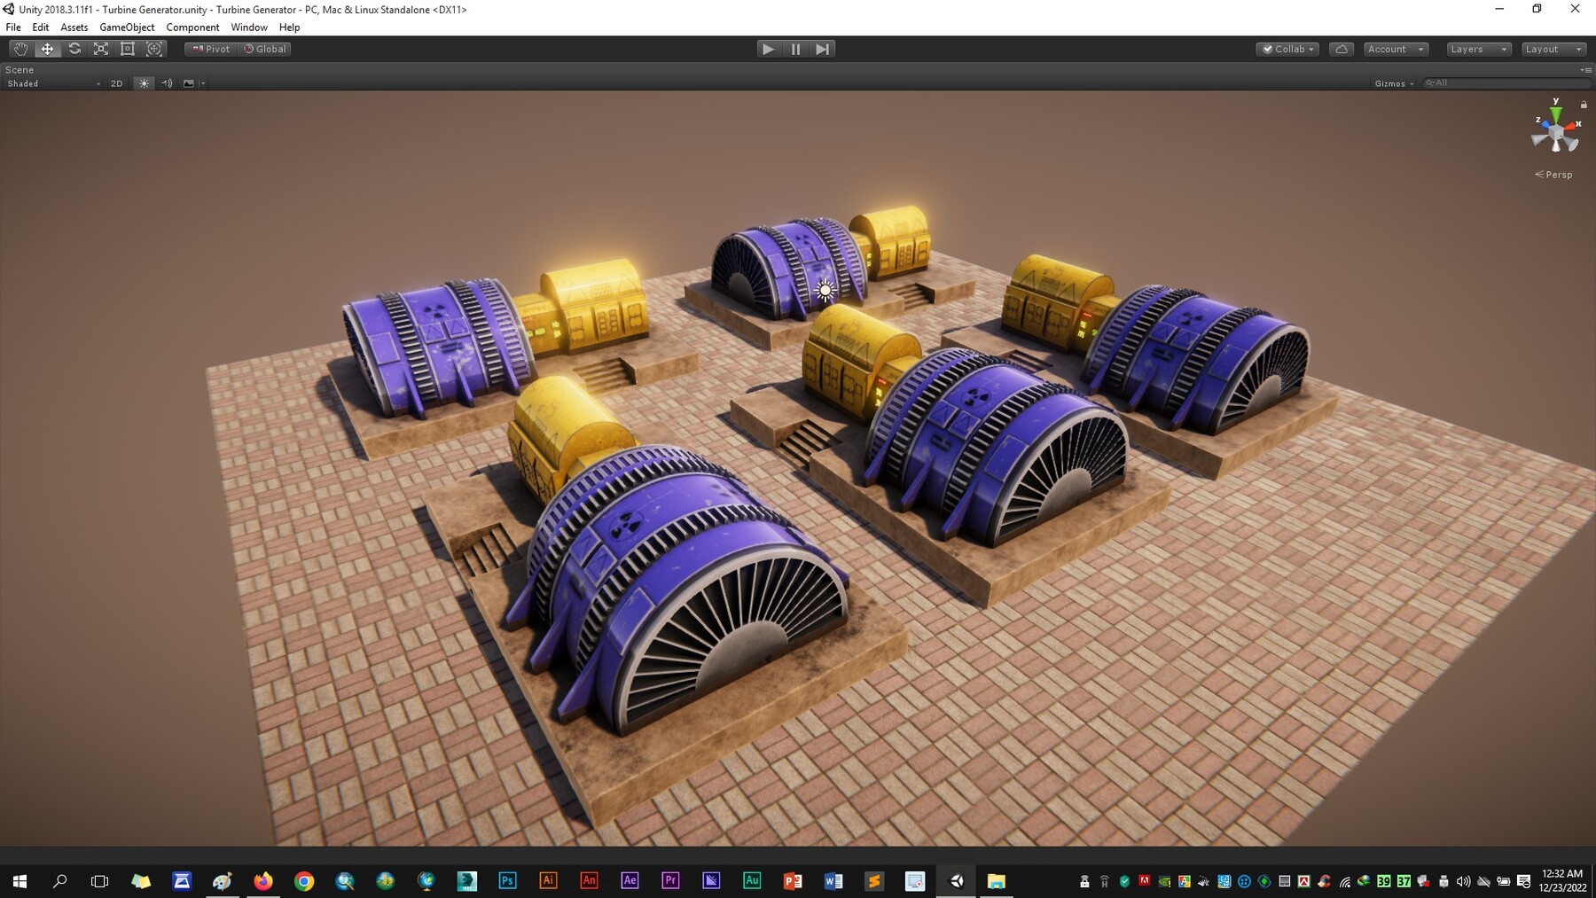Open Unity Cloud Services

pos(1342,49)
